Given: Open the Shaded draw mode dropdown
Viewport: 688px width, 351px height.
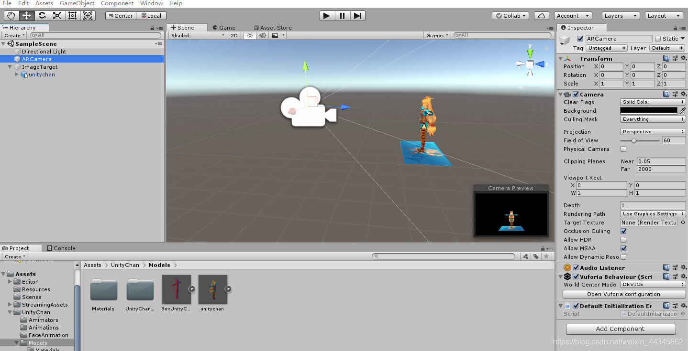Looking at the screenshot, I should tap(197, 35).
